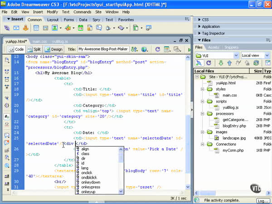Screen dimensions: 272x204
Task: Click Put Files blue up arrow
Action: coord(230,63)
